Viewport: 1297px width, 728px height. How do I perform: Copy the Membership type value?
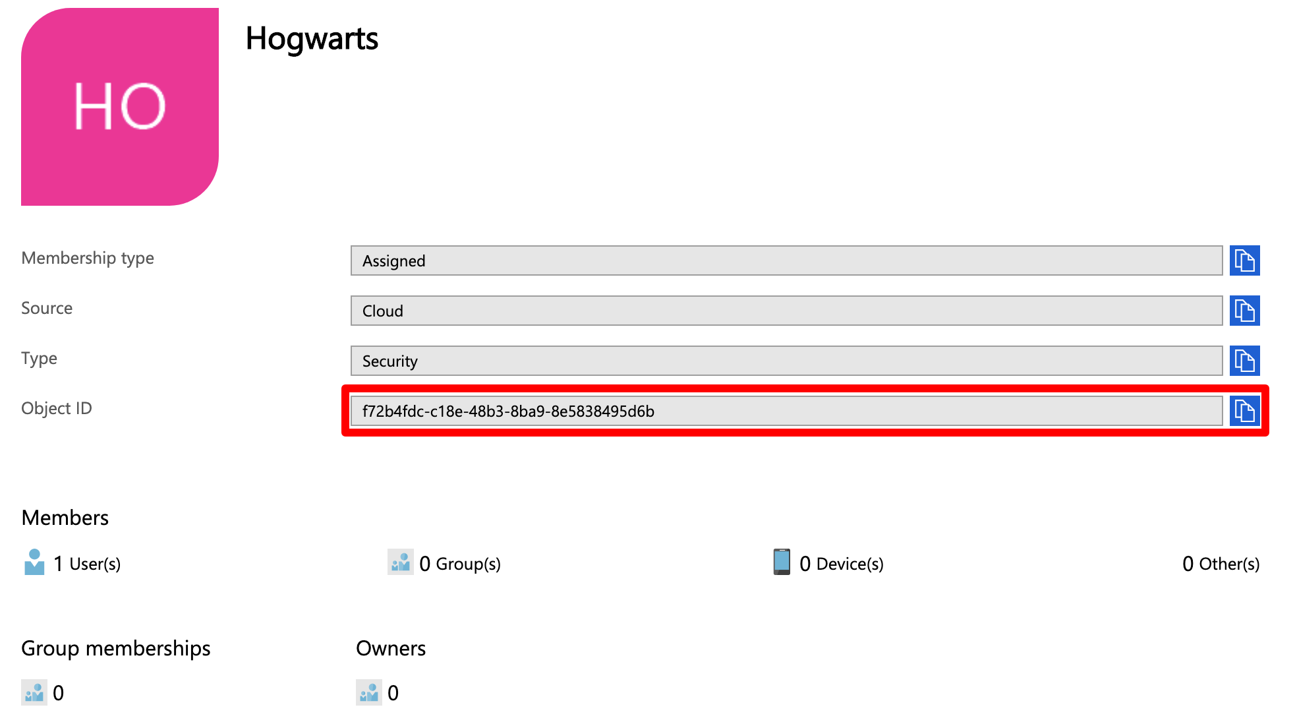coord(1244,260)
